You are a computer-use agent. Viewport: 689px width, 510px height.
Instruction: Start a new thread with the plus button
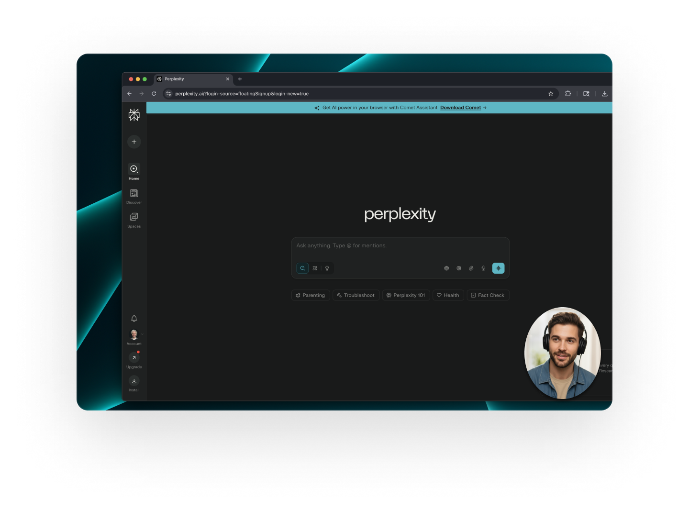[134, 142]
